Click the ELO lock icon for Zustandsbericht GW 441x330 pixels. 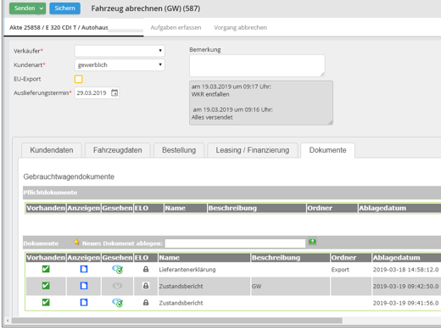(146, 286)
